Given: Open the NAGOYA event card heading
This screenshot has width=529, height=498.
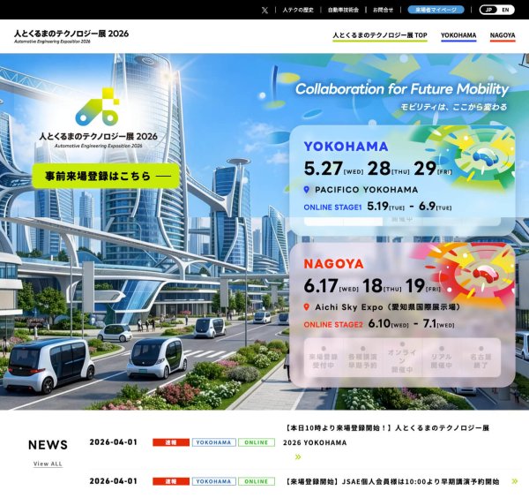Looking at the screenshot, I should (333, 264).
